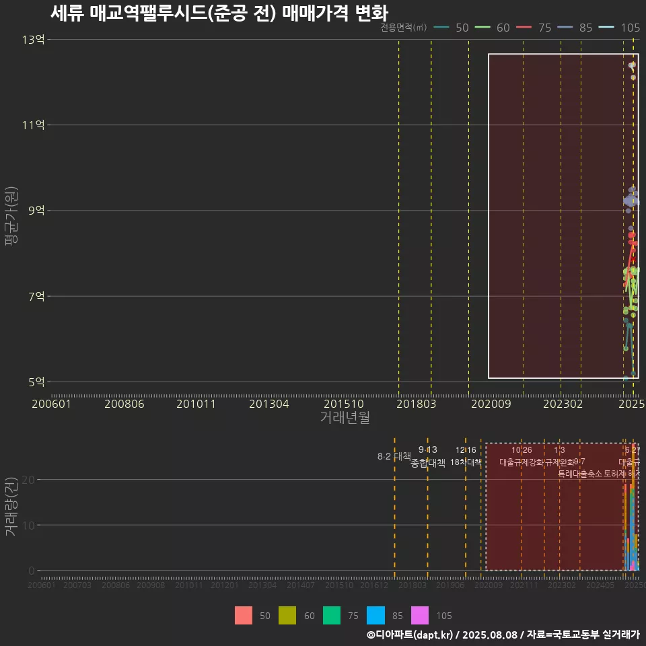Click the 202405 label on the volume chart axis

[x=600, y=585]
